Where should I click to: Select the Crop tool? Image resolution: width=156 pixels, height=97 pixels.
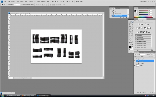(x=130, y=26)
